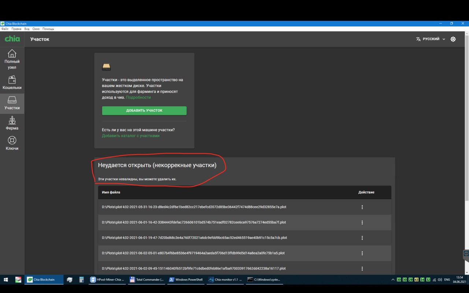
Task: Open actions menu for plot 2021-06-01-19-47
Action: [x=362, y=238]
